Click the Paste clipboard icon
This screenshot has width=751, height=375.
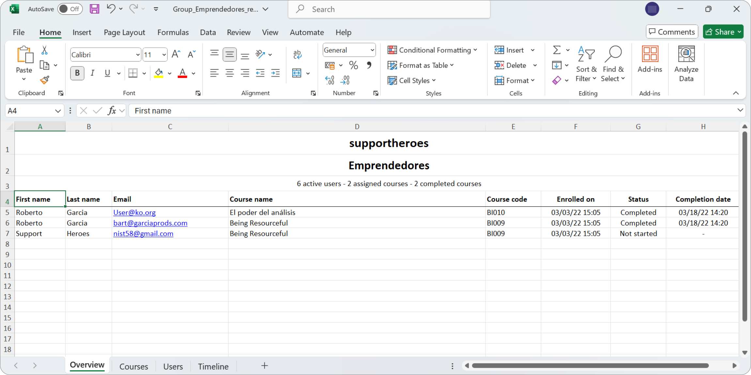(x=25, y=54)
